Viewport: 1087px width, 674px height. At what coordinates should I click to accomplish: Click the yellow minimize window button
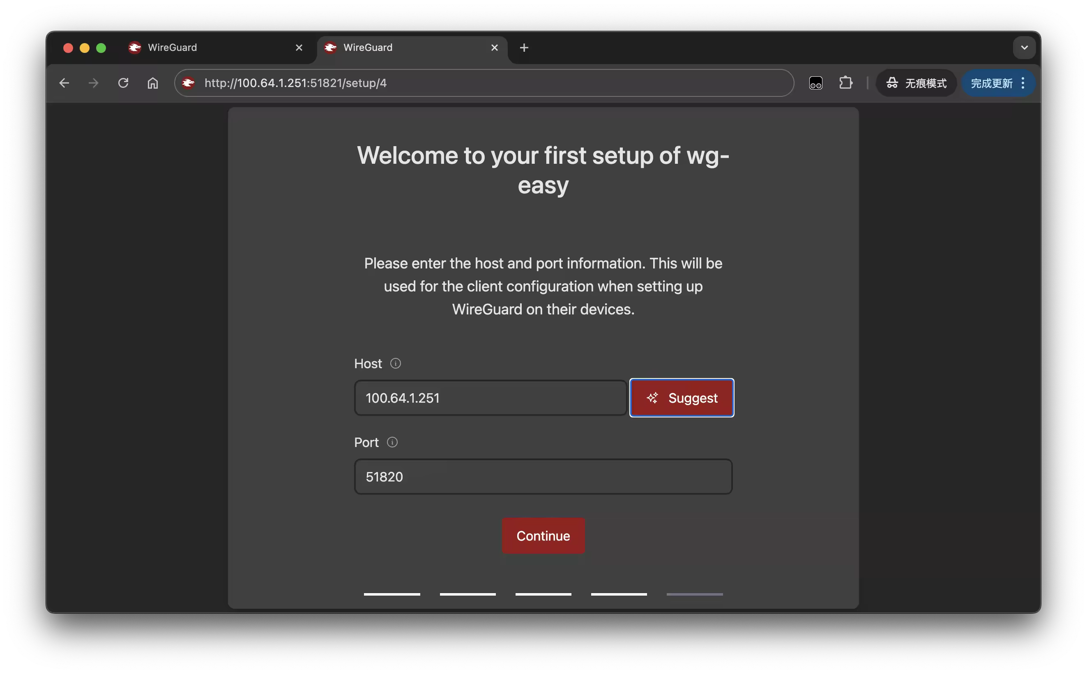[x=84, y=48]
